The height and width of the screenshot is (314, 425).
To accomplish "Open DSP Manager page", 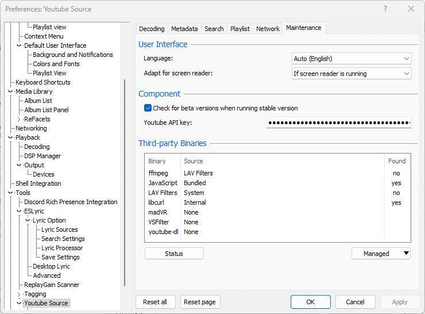I will [x=42, y=156].
